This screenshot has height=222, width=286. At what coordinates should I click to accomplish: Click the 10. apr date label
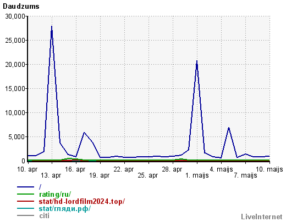point(27,169)
